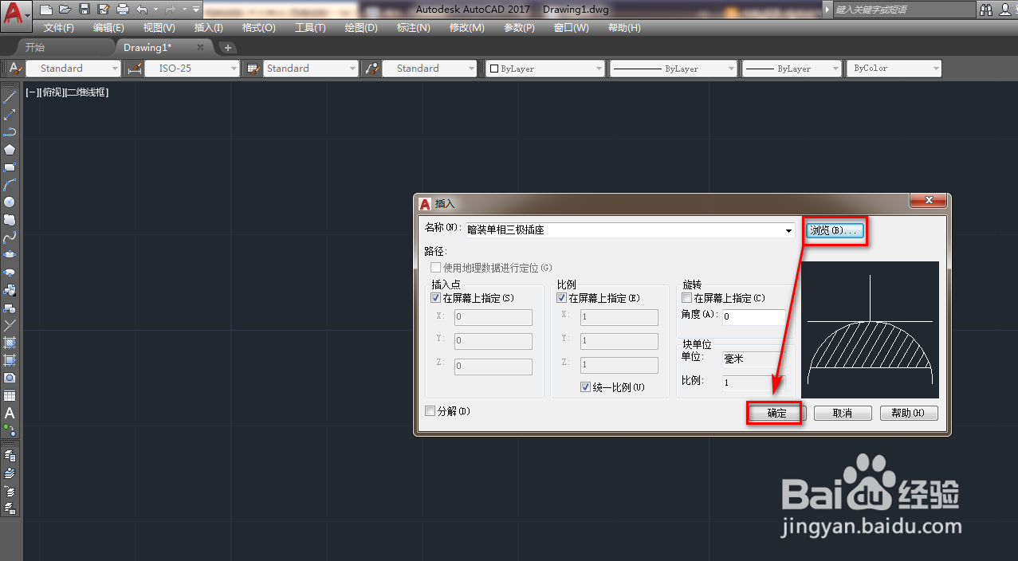Screen dimensions: 1018x561
Task: Open the 插入(I) menu
Action: [x=209, y=27]
